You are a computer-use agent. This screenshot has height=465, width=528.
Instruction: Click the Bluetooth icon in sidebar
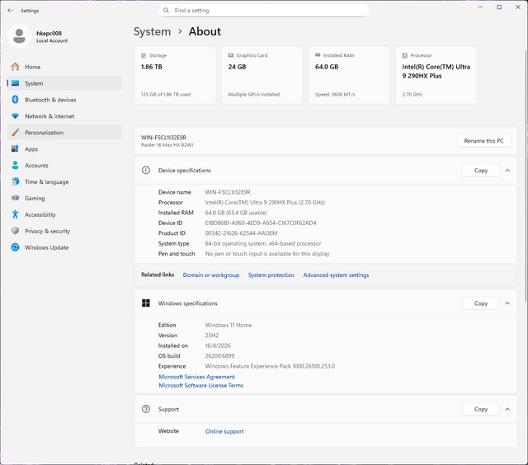tap(15, 99)
